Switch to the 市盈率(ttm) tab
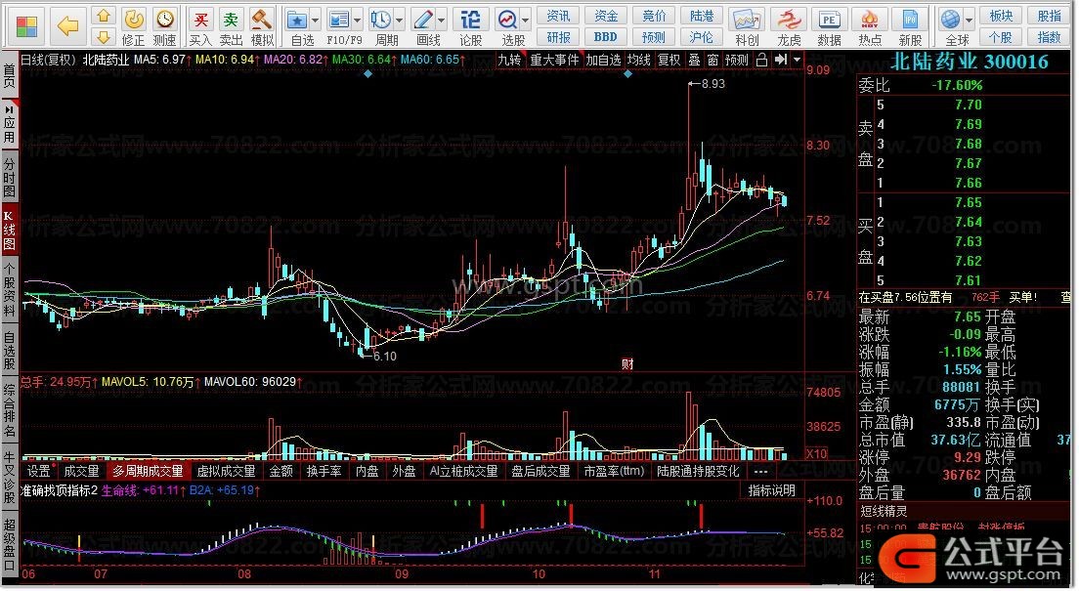 (614, 471)
